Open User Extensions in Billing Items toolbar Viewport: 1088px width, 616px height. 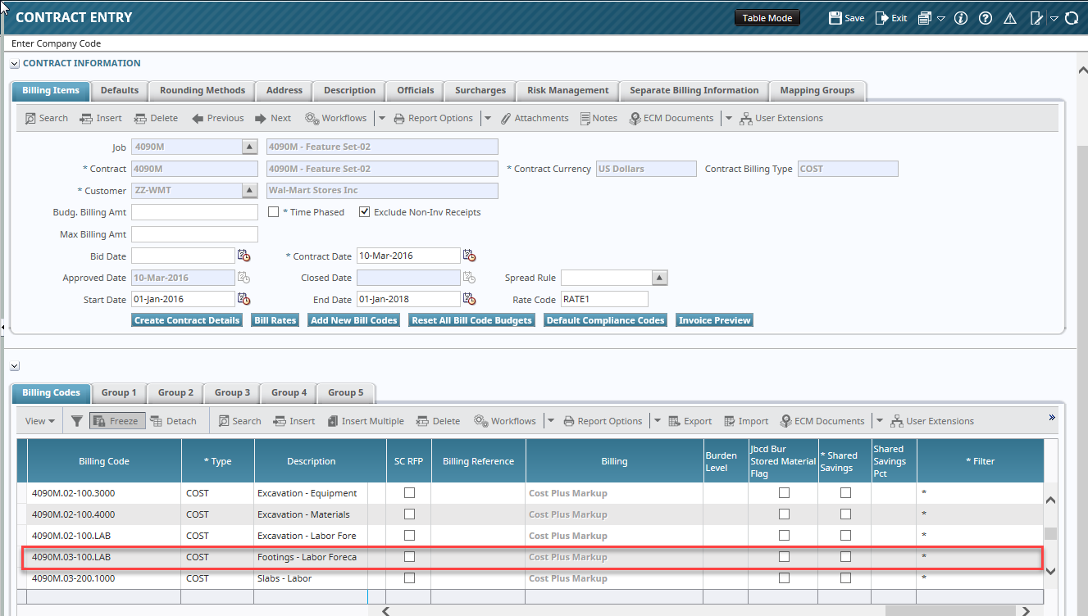[x=781, y=118]
